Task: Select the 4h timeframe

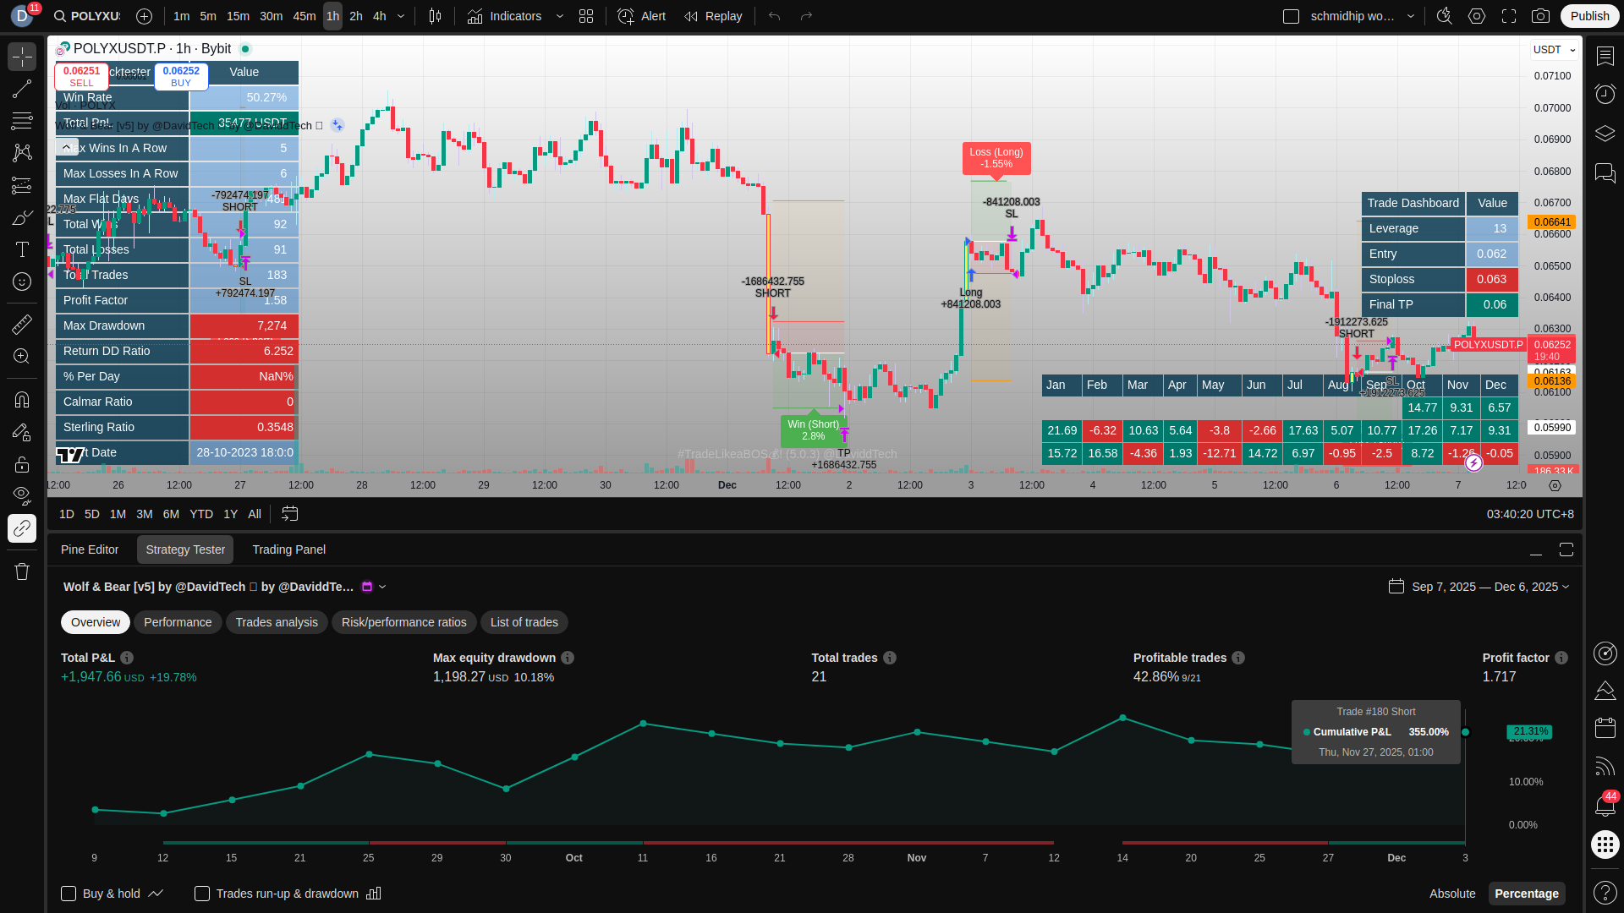Action: point(380,16)
